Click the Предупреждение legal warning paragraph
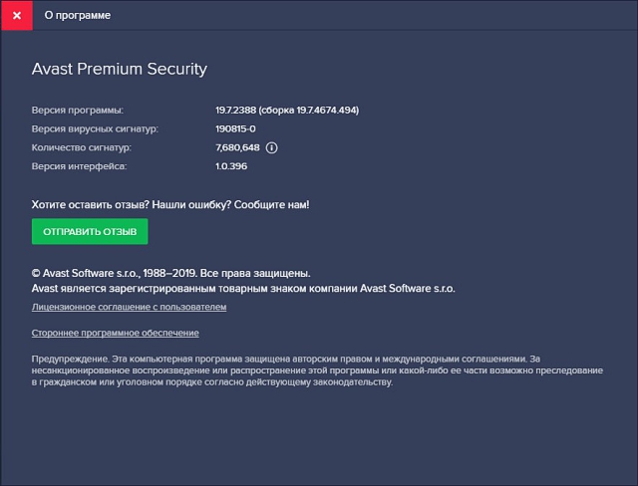Viewport: 638px width, 486px height. pos(317,369)
